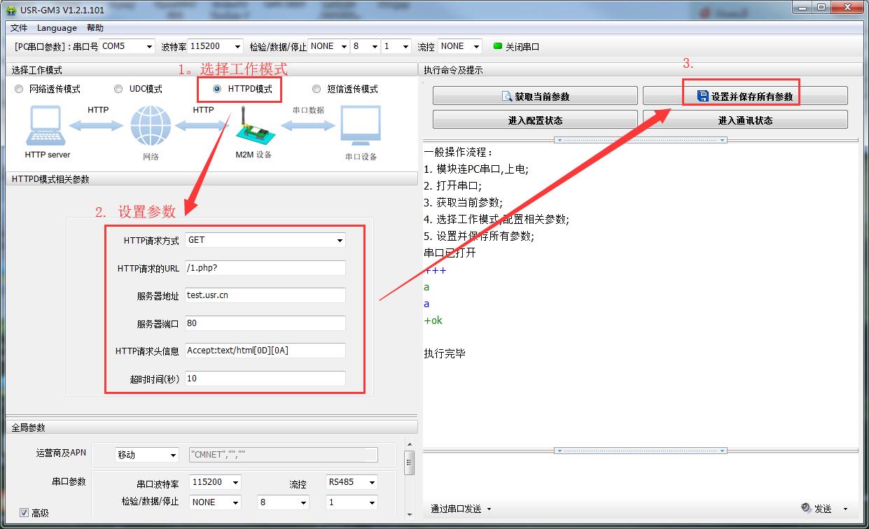Click the serial device monitor icon
Image resolution: width=869 pixels, height=529 pixels.
(x=361, y=125)
